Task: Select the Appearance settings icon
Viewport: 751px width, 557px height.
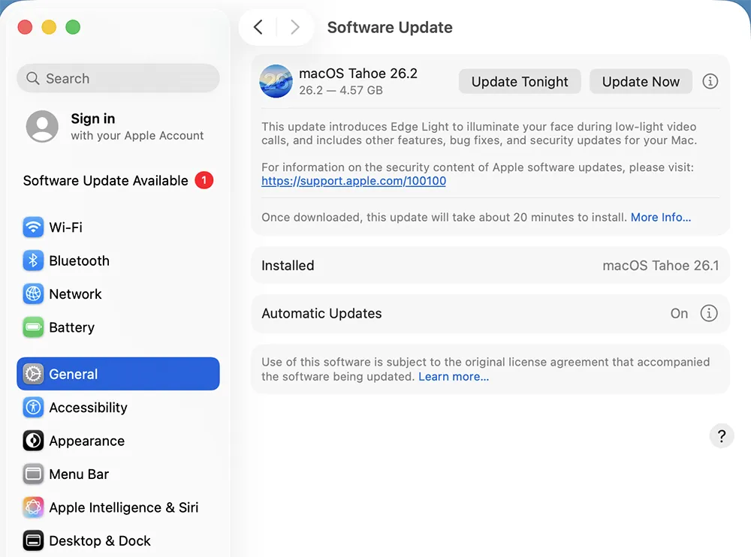Action: [x=33, y=441]
